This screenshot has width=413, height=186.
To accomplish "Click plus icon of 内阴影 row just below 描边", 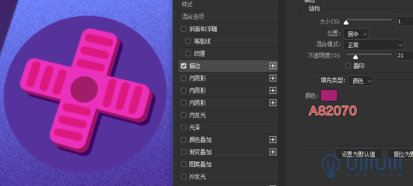I will pos(272,78).
